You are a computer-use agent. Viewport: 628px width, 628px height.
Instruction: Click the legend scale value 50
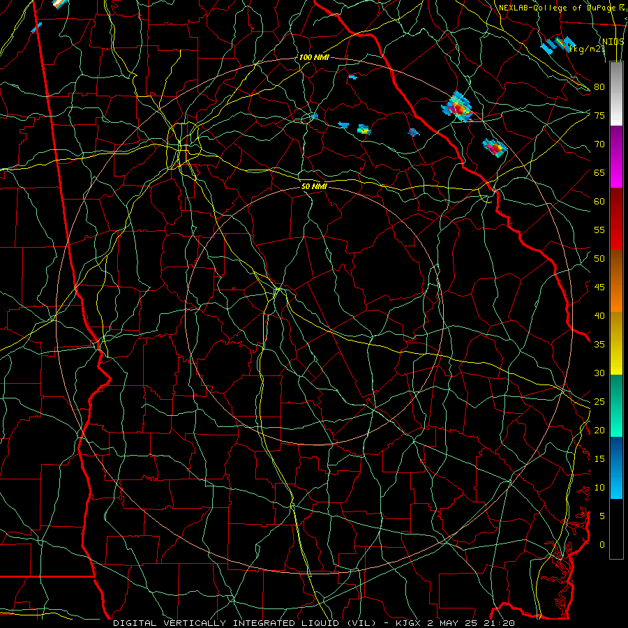[599, 259]
